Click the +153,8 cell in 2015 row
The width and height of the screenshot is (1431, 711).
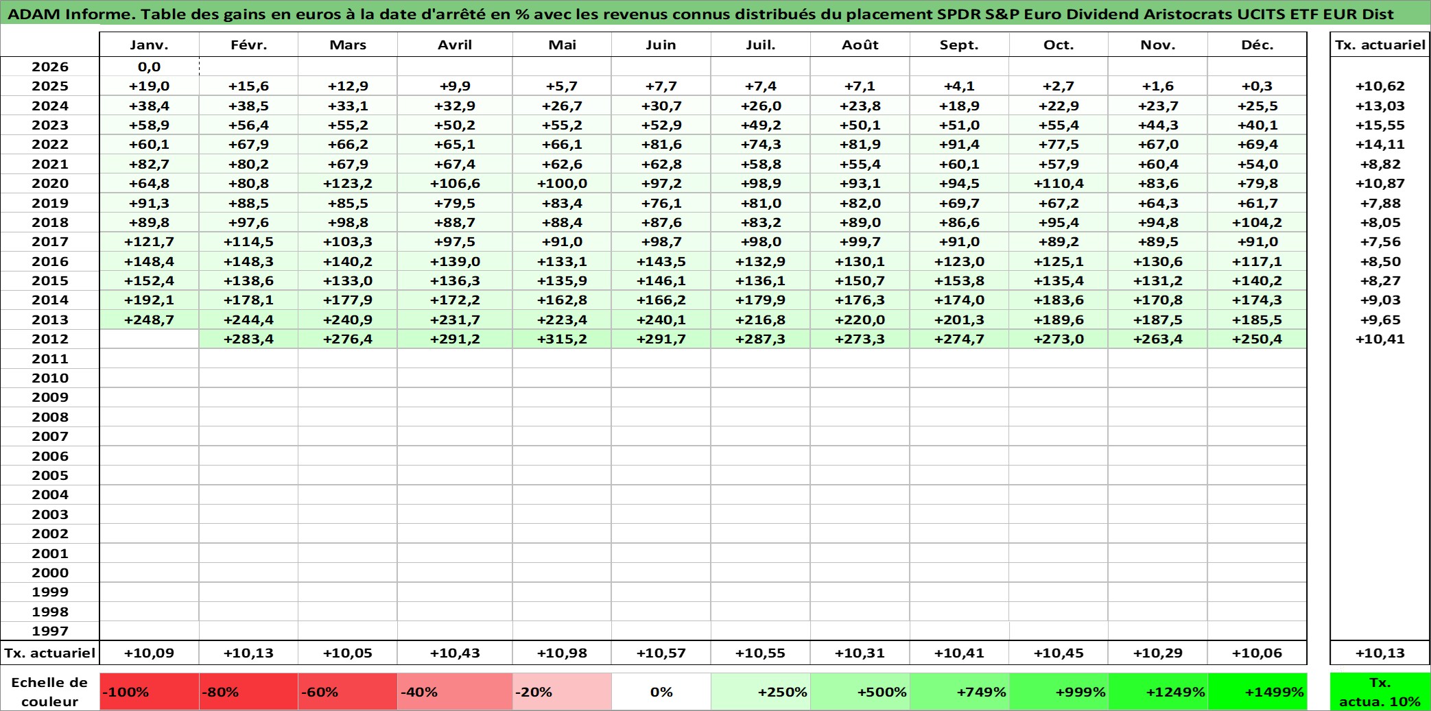[x=959, y=280]
